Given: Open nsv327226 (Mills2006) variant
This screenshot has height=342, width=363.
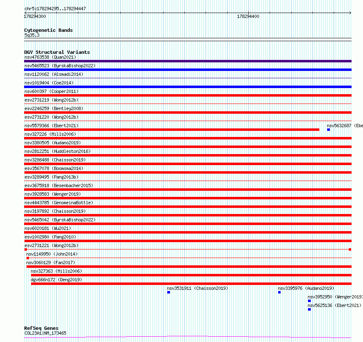Looking at the screenshot, I should (x=50, y=134).
